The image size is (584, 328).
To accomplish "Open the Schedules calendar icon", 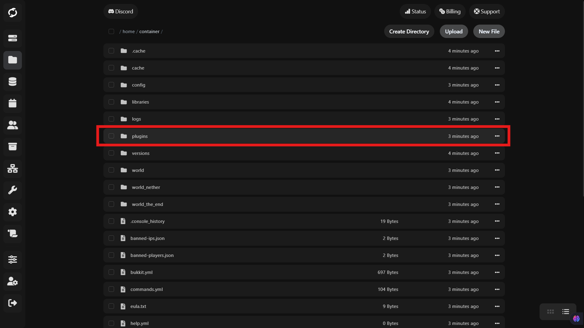I will (12, 104).
